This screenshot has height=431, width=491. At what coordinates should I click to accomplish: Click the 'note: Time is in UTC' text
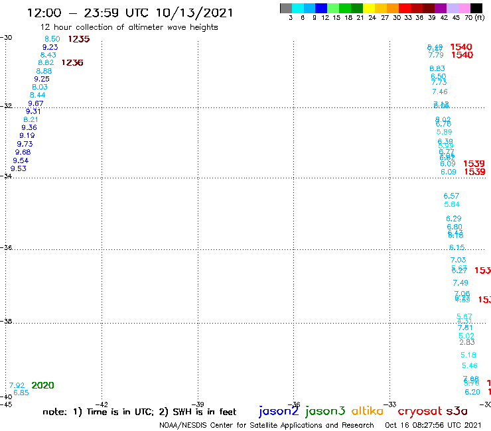139,412
